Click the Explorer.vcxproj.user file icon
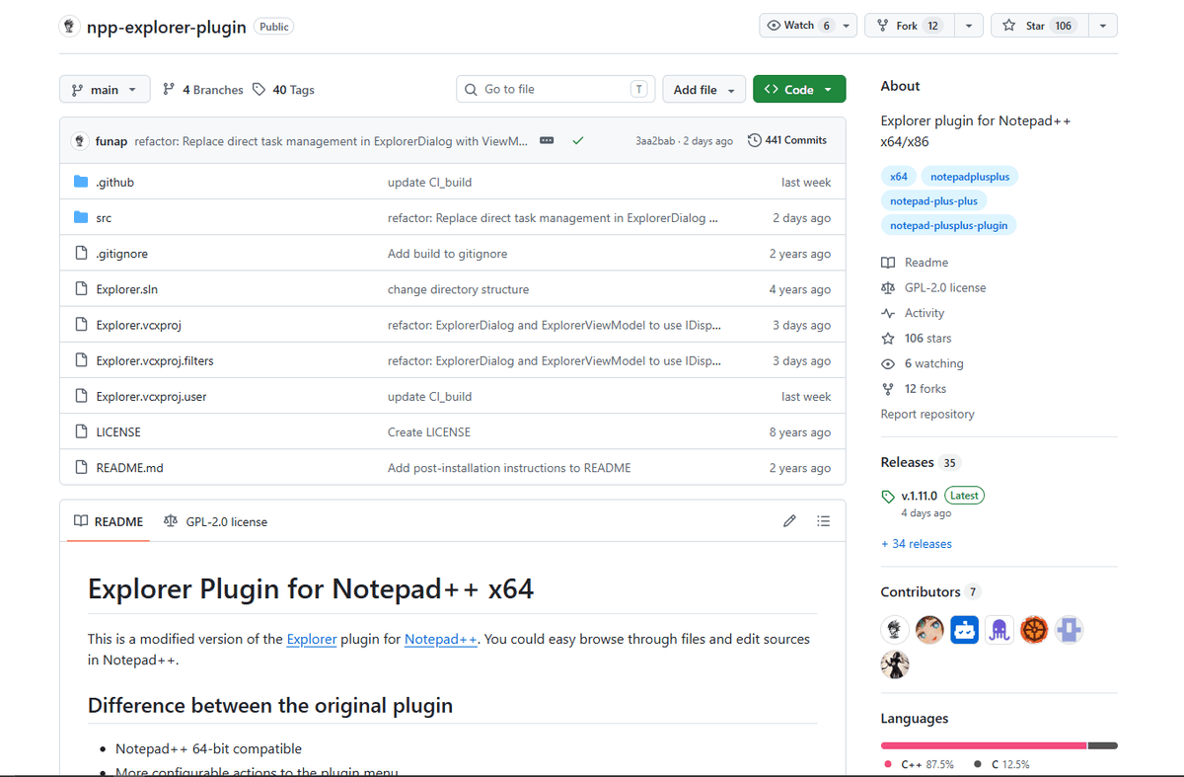The height and width of the screenshot is (777, 1184). [x=81, y=396]
